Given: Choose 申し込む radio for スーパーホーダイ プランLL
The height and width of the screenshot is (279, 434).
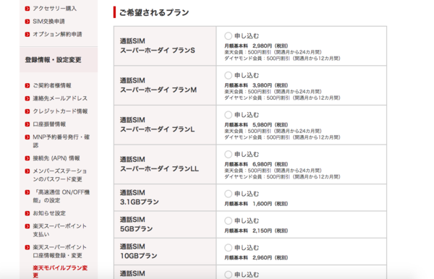Looking at the screenshot, I should (228, 154).
